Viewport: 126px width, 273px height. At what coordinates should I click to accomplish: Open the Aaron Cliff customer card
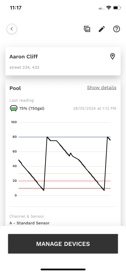coord(63,61)
